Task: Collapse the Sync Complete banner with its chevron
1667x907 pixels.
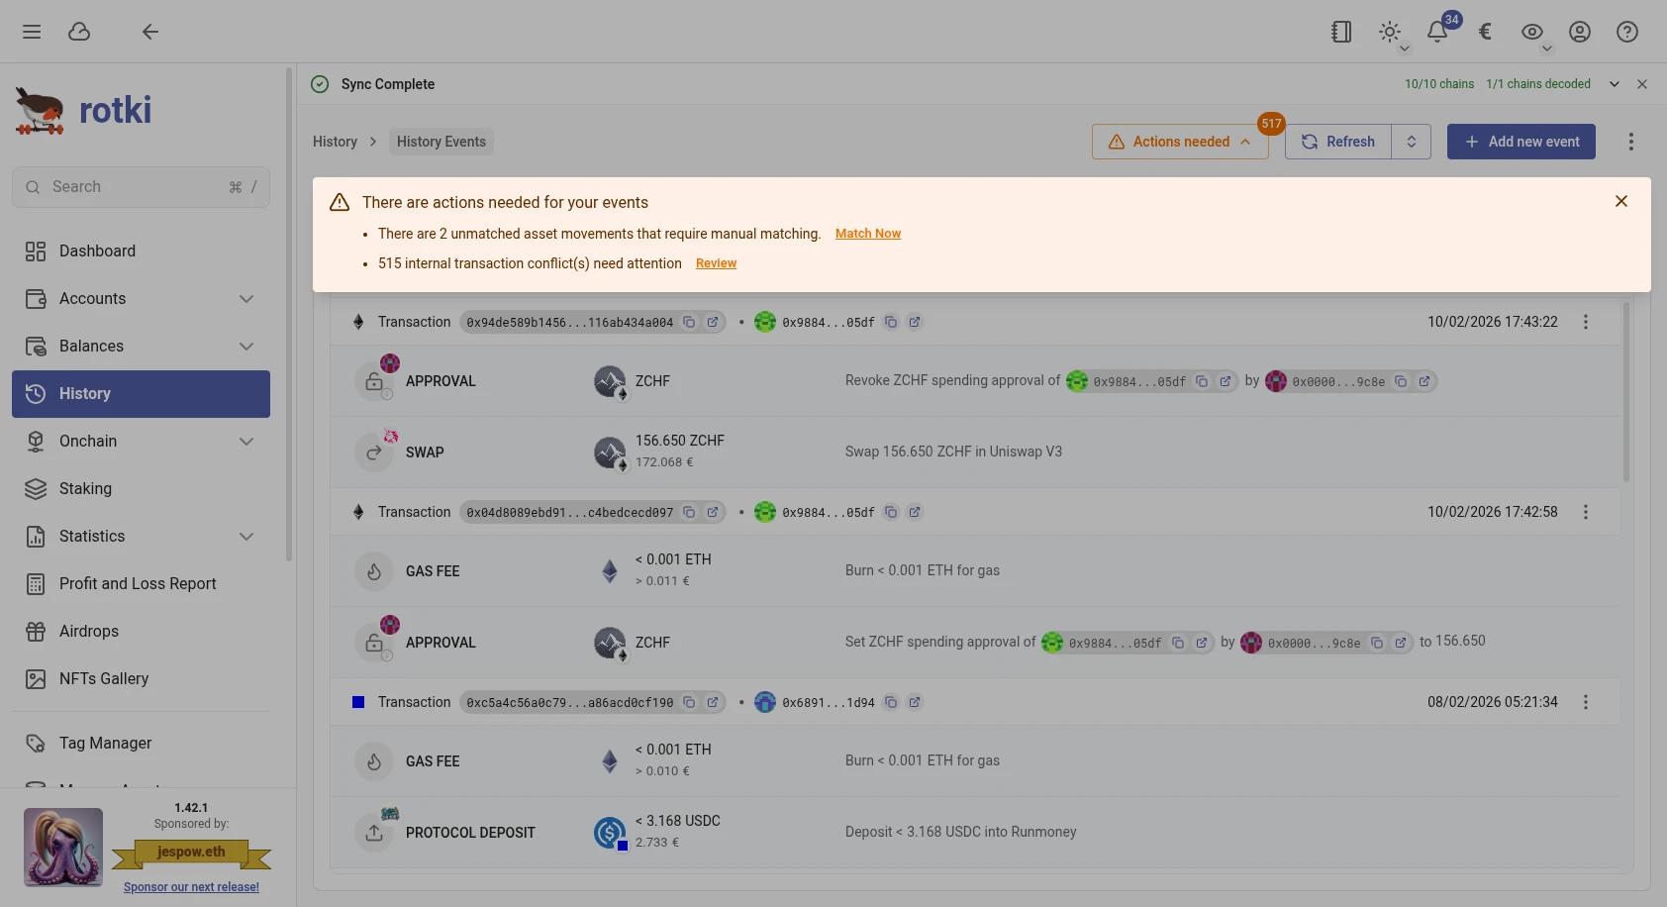Action: [x=1615, y=83]
